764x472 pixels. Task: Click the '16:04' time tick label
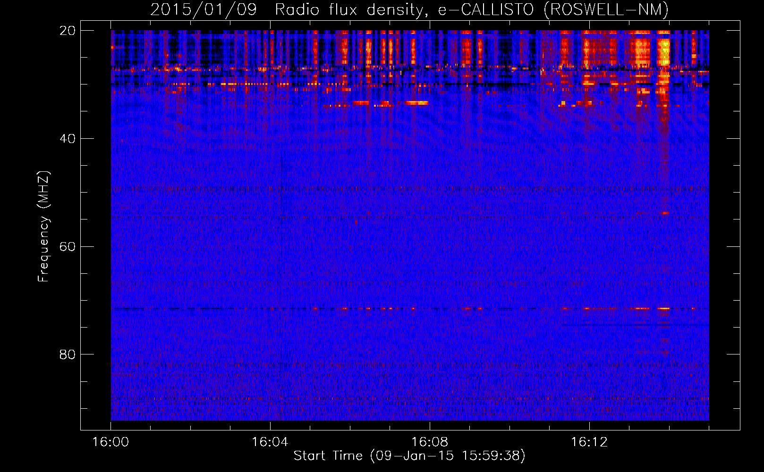point(270,442)
